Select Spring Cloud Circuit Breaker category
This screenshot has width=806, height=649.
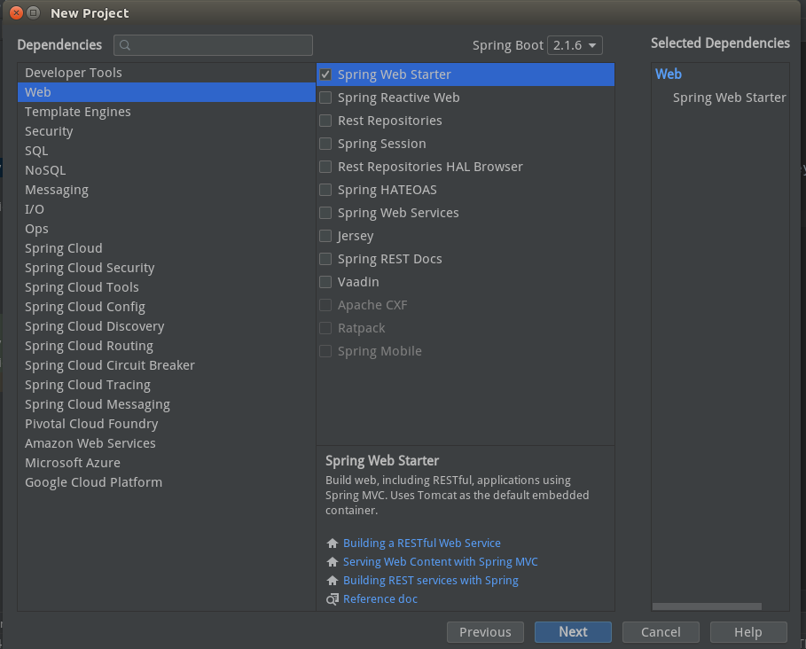(x=167, y=366)
